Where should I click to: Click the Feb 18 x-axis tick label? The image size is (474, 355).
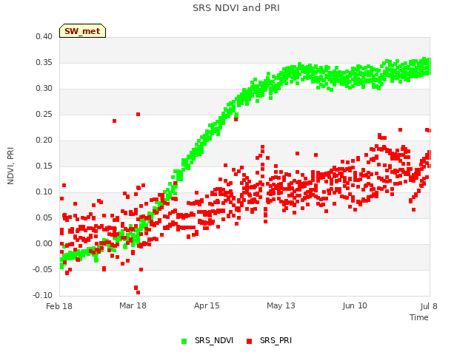[59, 306]
